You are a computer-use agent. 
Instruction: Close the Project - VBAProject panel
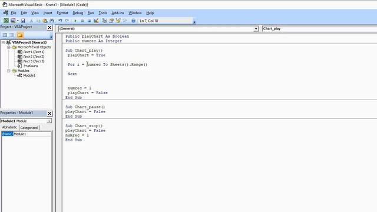coord(49,28)
